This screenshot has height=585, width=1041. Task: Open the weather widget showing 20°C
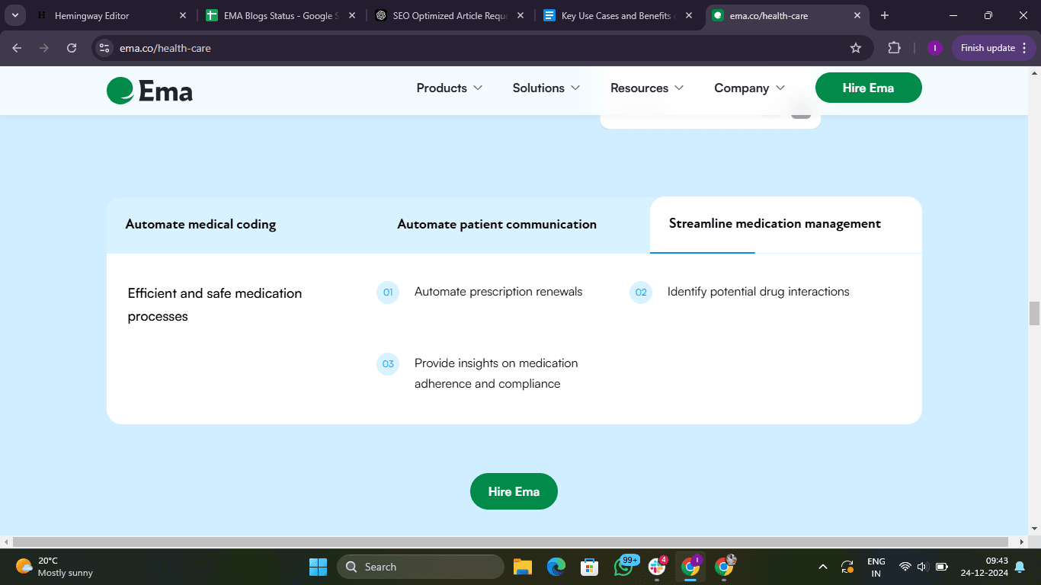coord(54,567)
